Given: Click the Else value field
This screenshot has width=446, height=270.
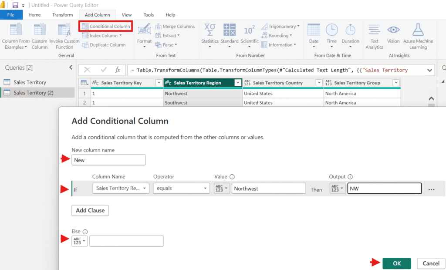Looking at the screenshot, I should (126, 241).
